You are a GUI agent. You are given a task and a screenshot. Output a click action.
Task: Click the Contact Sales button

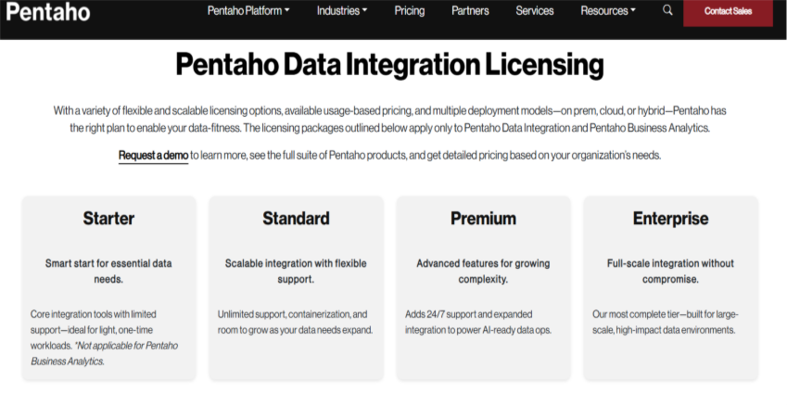click(x=728, y=11)
